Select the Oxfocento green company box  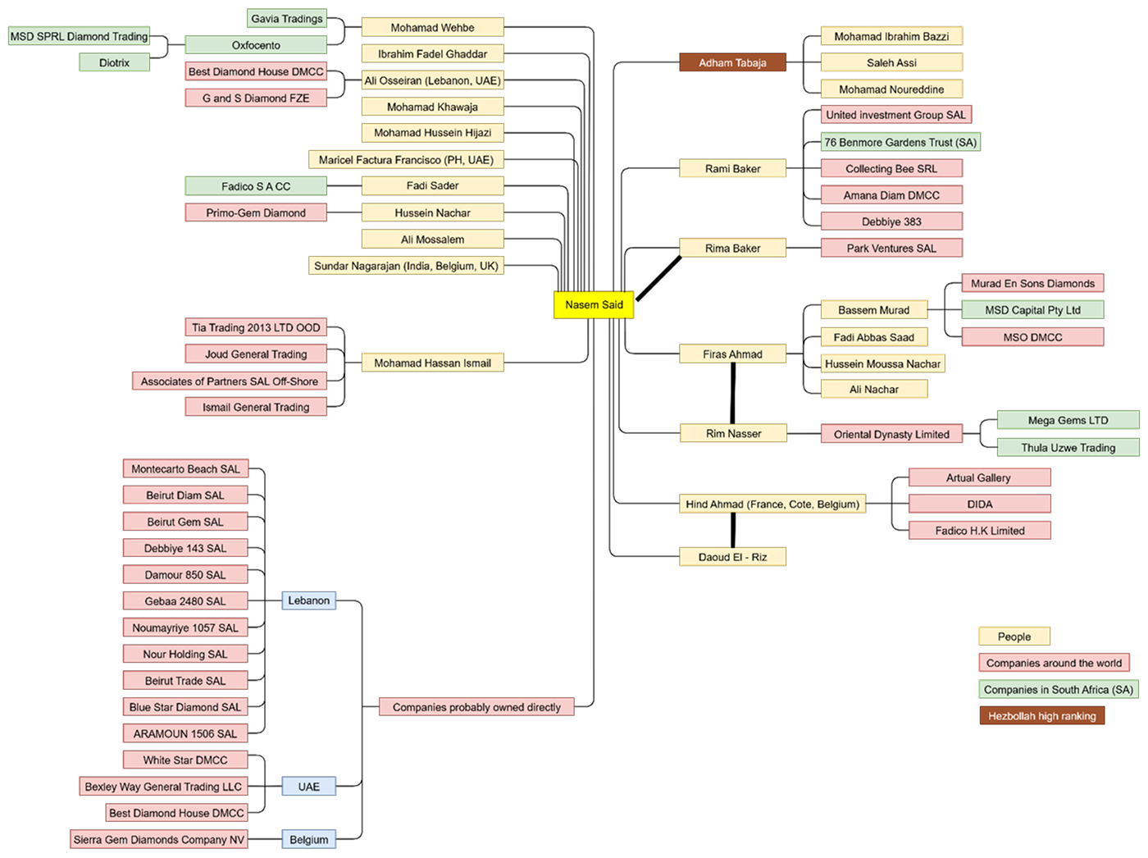(x=256, y=45)
